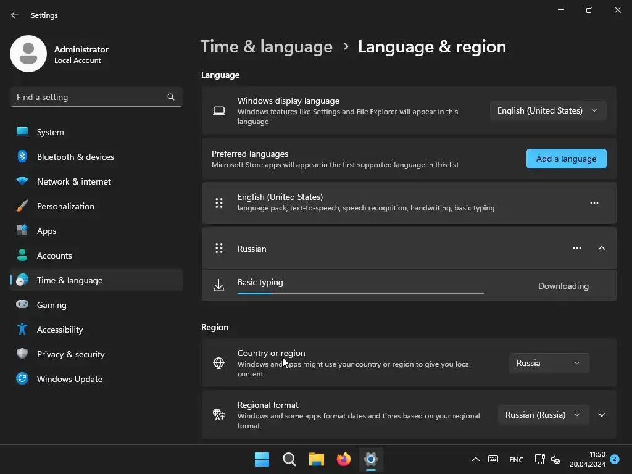632x474 pixels.
Task: Click the Accounts category label
Action: click(54, 256)
